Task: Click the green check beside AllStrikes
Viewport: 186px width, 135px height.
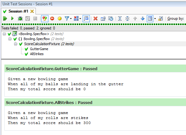Action: (26, 54)
